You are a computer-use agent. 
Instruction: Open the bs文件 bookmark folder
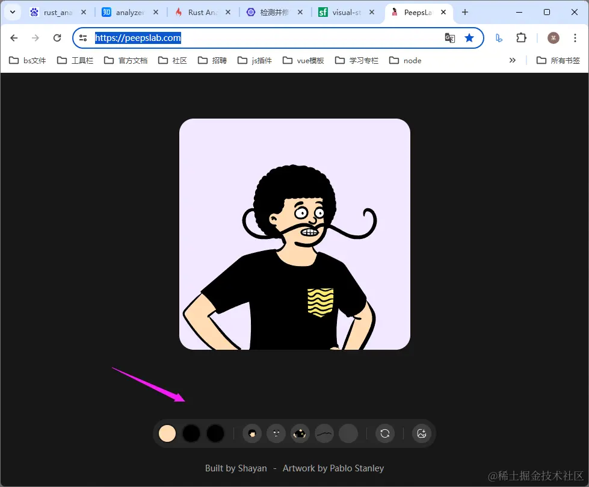pyautogui.click(x=28, y=61)
